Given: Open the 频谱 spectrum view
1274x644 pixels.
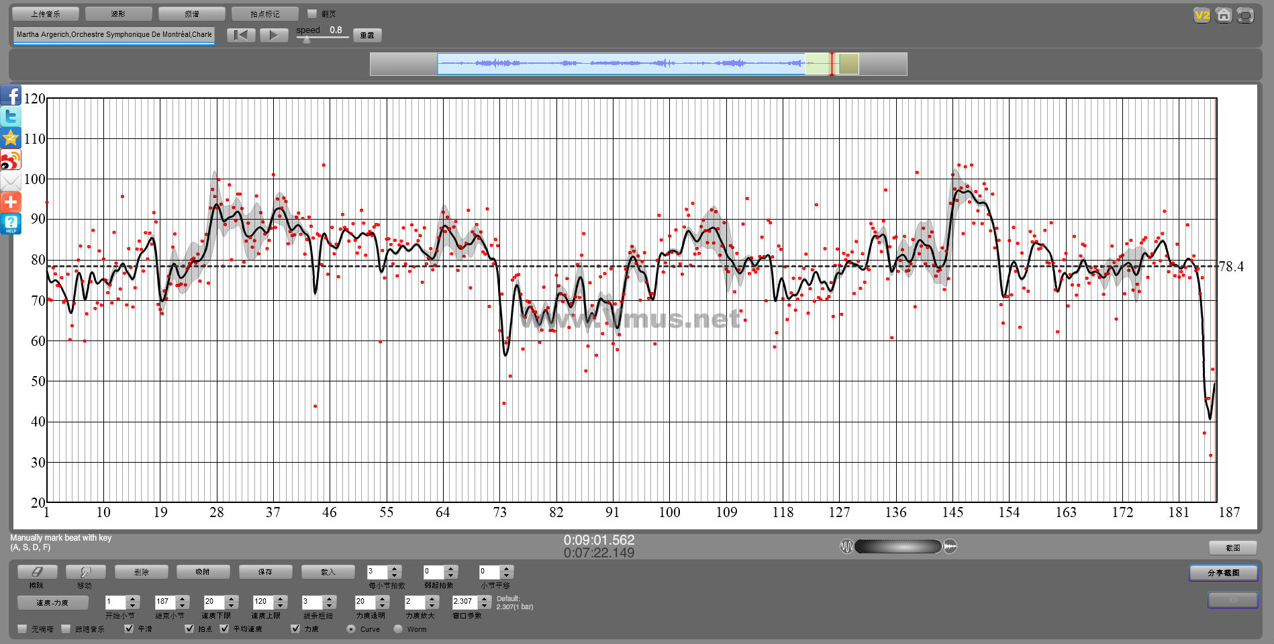Looking at the screenshot, I should click(191, 13).
